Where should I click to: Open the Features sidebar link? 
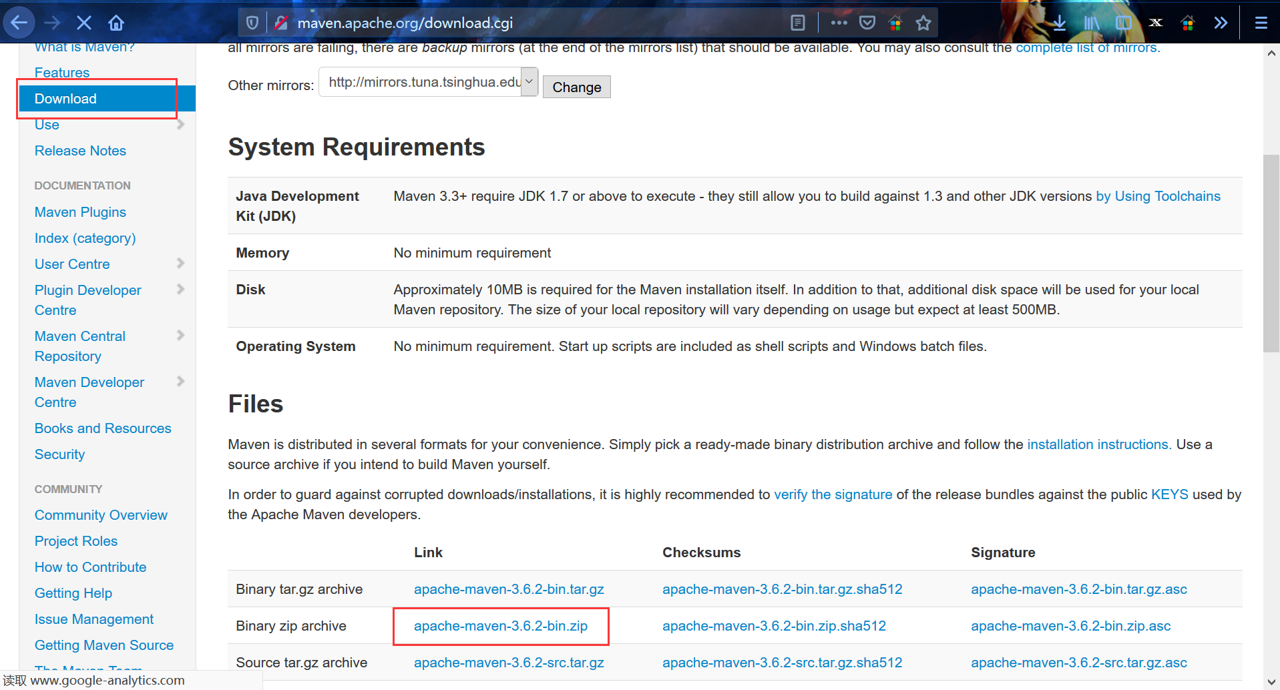62,72
